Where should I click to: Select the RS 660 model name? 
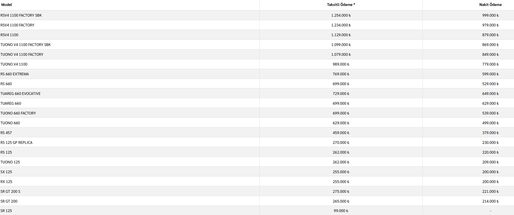click(x=6, y=84)
